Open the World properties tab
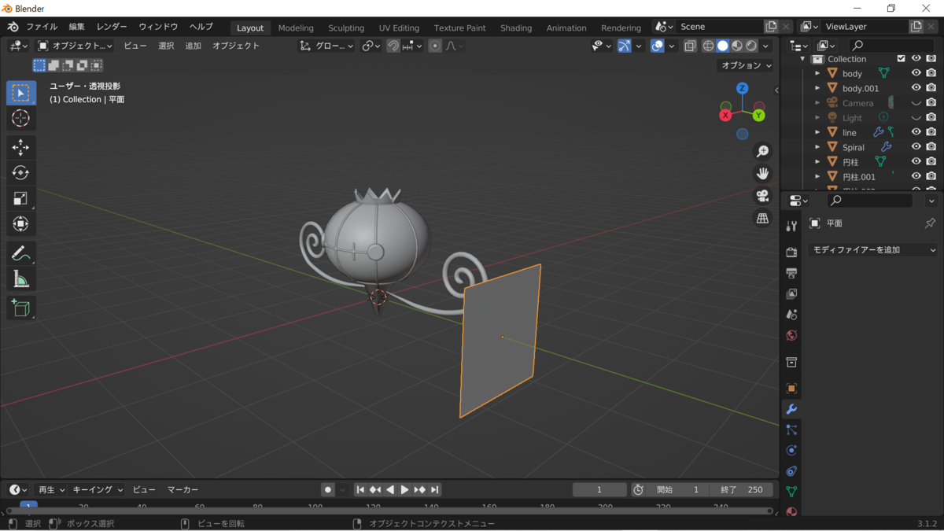The height and width of the screenshot is (531, 944). pos(791,335)
